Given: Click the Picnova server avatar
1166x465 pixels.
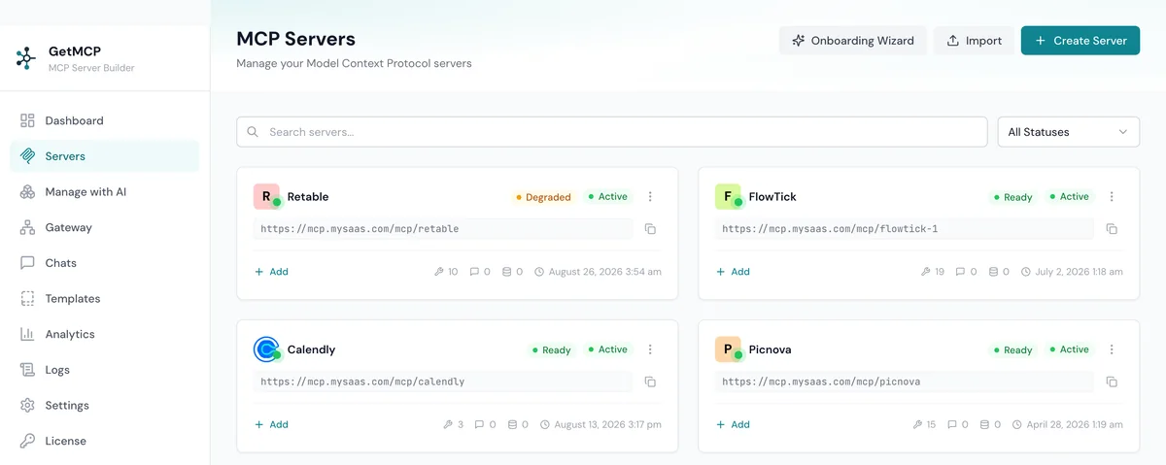Looking at the screenshot, I should tap(728, 349).
